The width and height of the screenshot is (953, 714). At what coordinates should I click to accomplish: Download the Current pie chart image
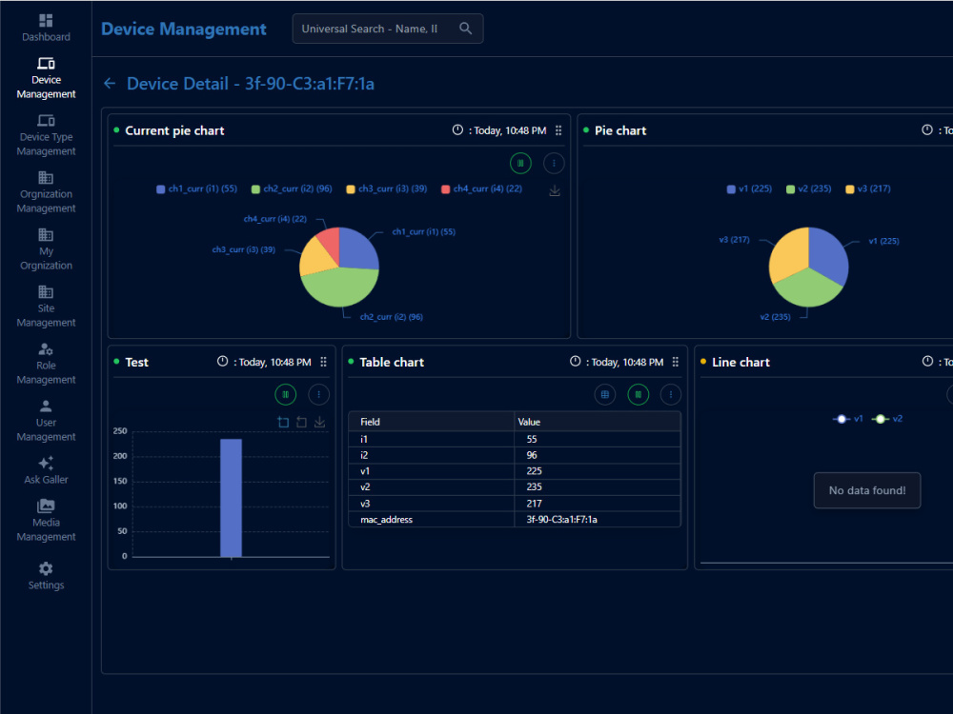click(555, 191)
